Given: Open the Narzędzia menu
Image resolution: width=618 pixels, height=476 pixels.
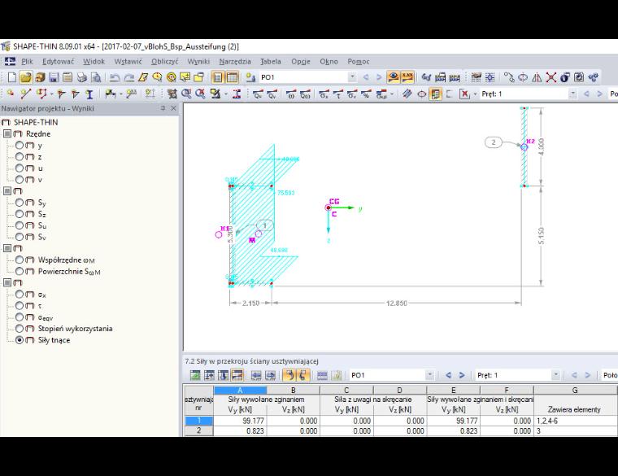Looking at the screenshot, I should pos(235,62).
